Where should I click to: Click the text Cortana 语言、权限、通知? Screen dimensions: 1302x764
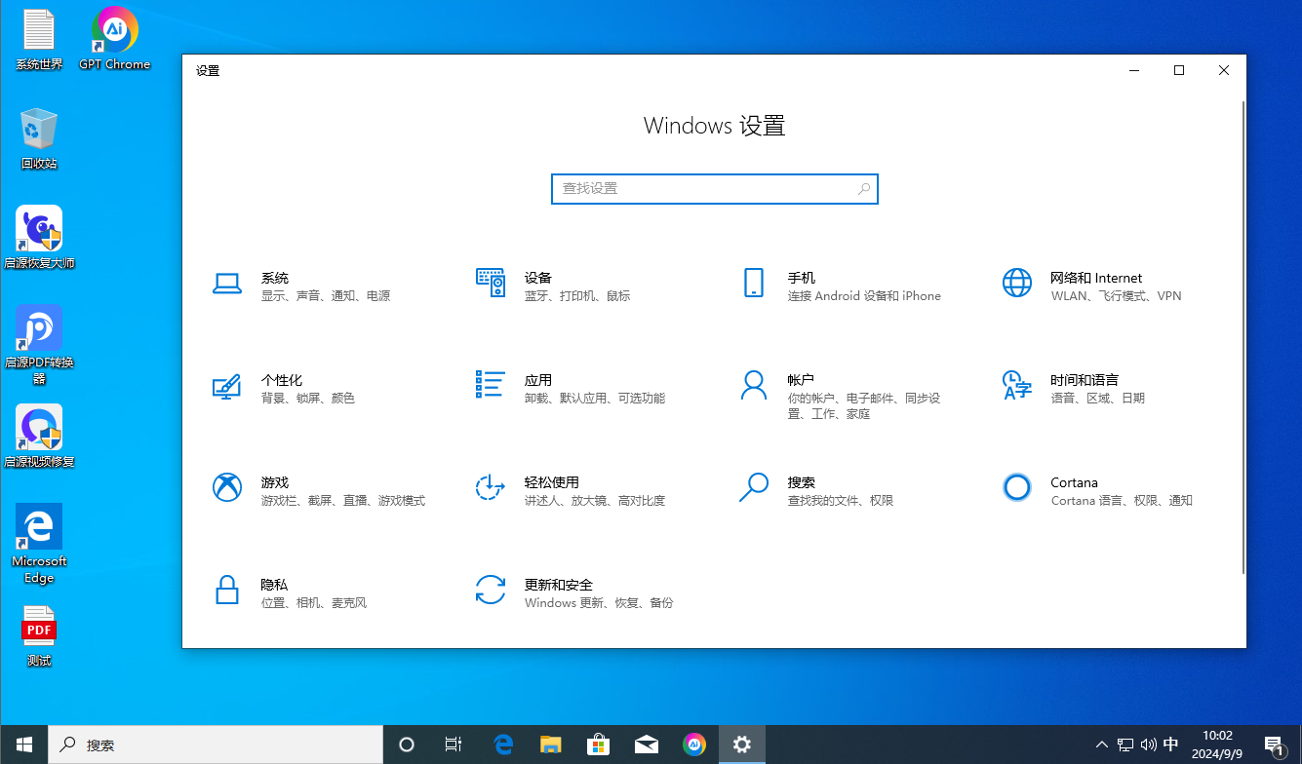tap(1122, 501)
